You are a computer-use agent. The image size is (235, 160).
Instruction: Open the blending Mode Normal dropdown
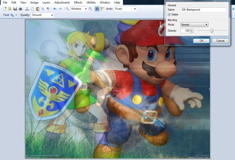(x=194, y=24)
